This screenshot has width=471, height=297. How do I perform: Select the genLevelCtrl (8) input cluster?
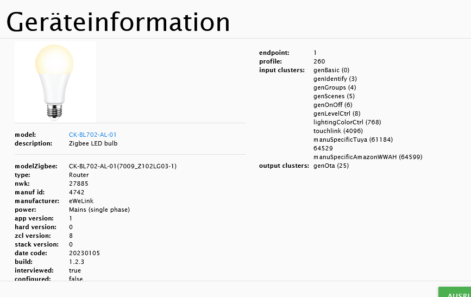[x=337, y=113]
